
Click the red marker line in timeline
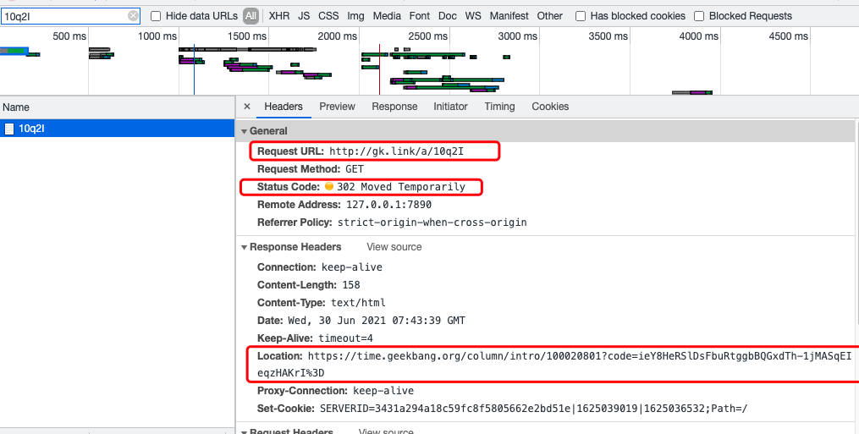coord(379,68)
